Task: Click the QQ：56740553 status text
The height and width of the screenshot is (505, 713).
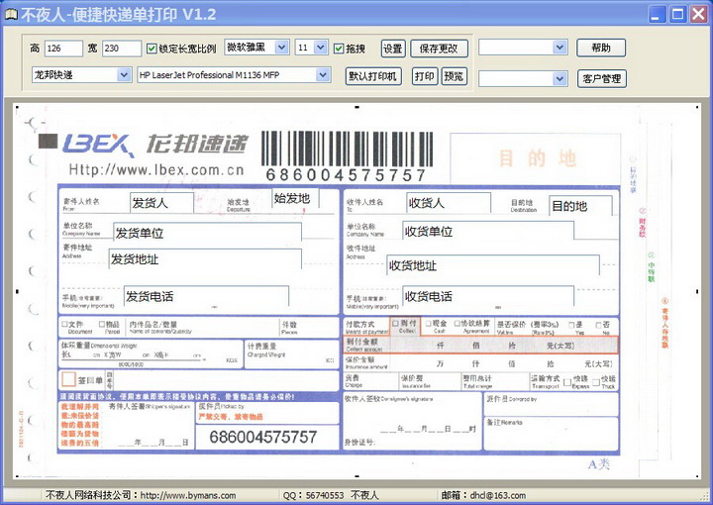Action: click(x=313, y=495)
